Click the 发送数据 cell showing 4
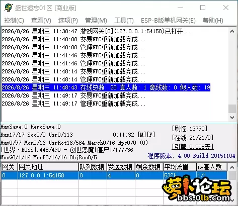The image size is (238, 206). 121,175
